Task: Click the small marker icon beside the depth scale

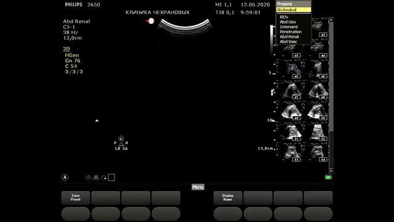Action: 272,92
